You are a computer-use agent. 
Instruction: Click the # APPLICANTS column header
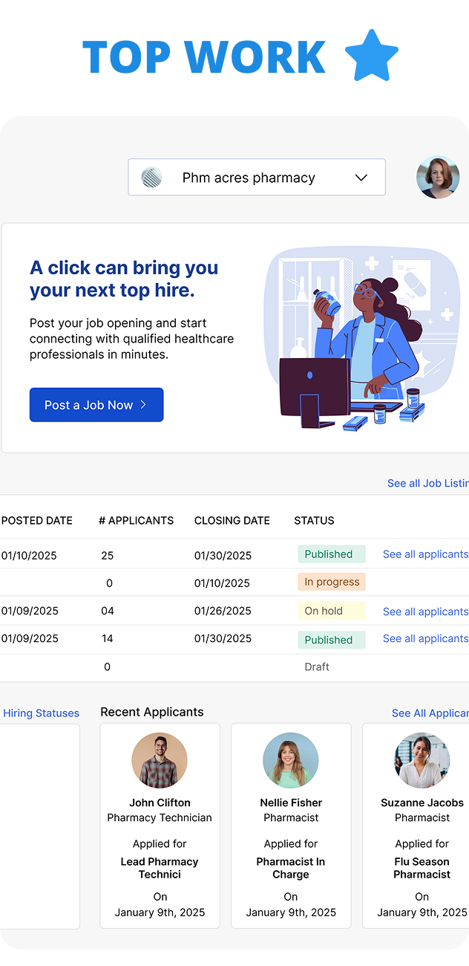(137, 521)
